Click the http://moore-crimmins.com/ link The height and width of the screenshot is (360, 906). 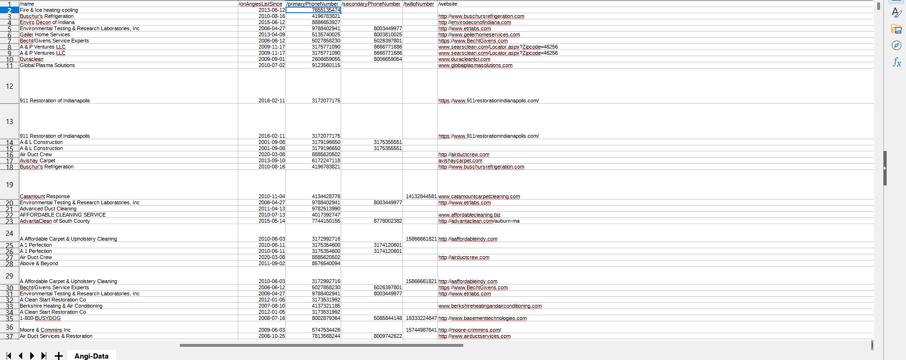click(x=470, y=330)
